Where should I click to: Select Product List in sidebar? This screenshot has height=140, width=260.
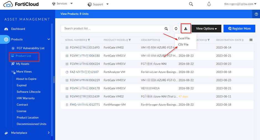point(23,56)
